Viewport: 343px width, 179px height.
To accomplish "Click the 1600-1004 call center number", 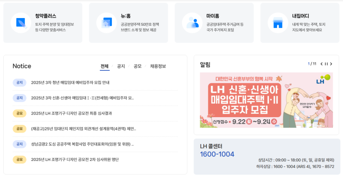I will (217, 154).
